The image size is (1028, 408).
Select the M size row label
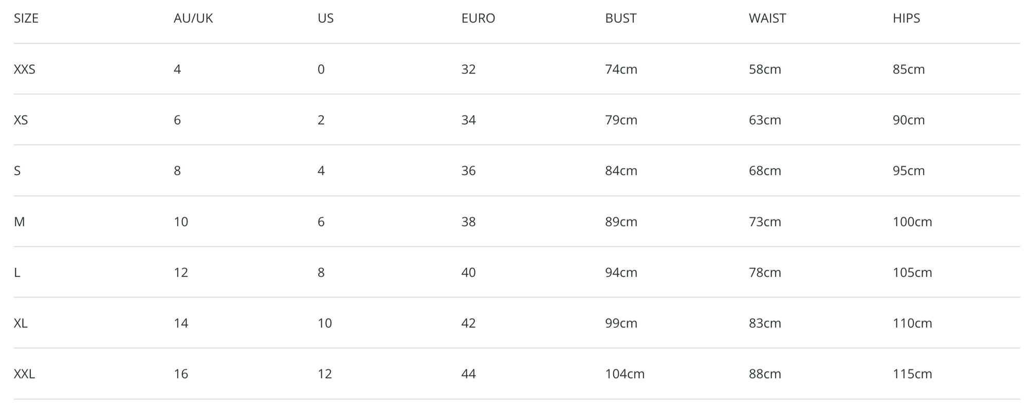(x=19, y=222)
